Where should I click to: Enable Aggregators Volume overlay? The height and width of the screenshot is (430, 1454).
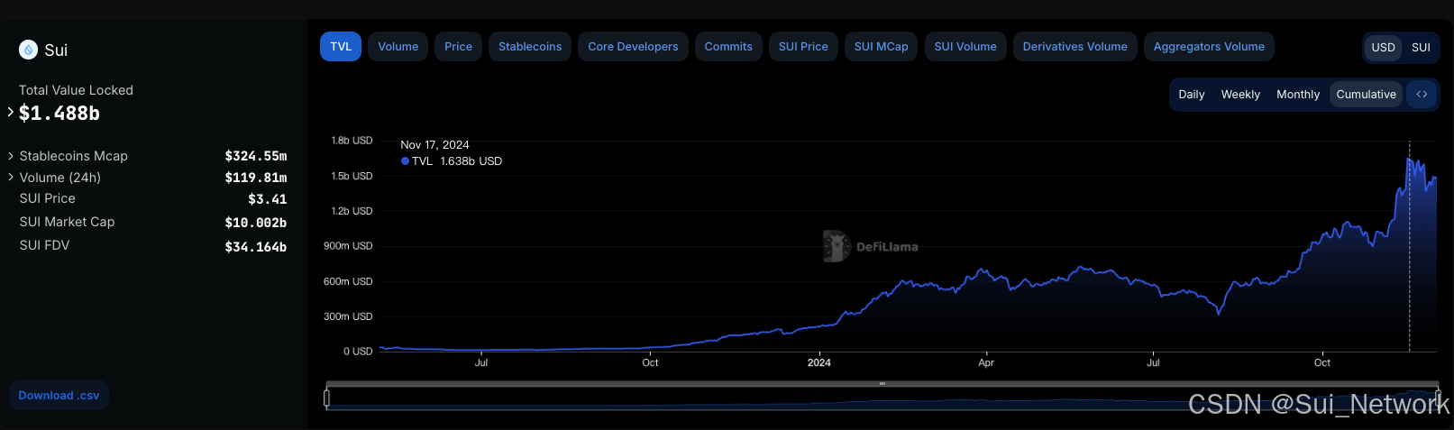[x=1209, y=47]
